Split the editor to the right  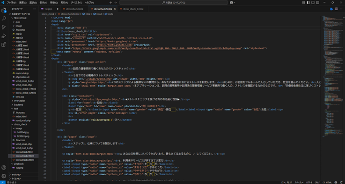[337, 9]
